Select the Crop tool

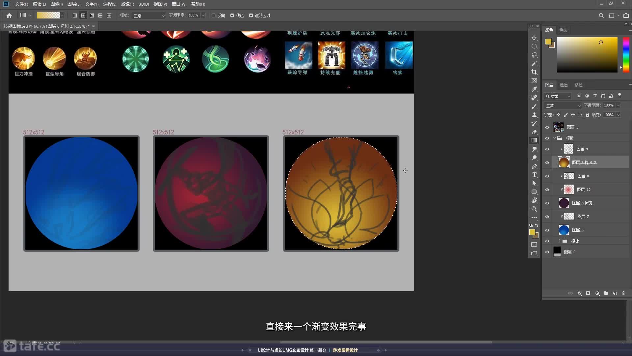[534, 72]
